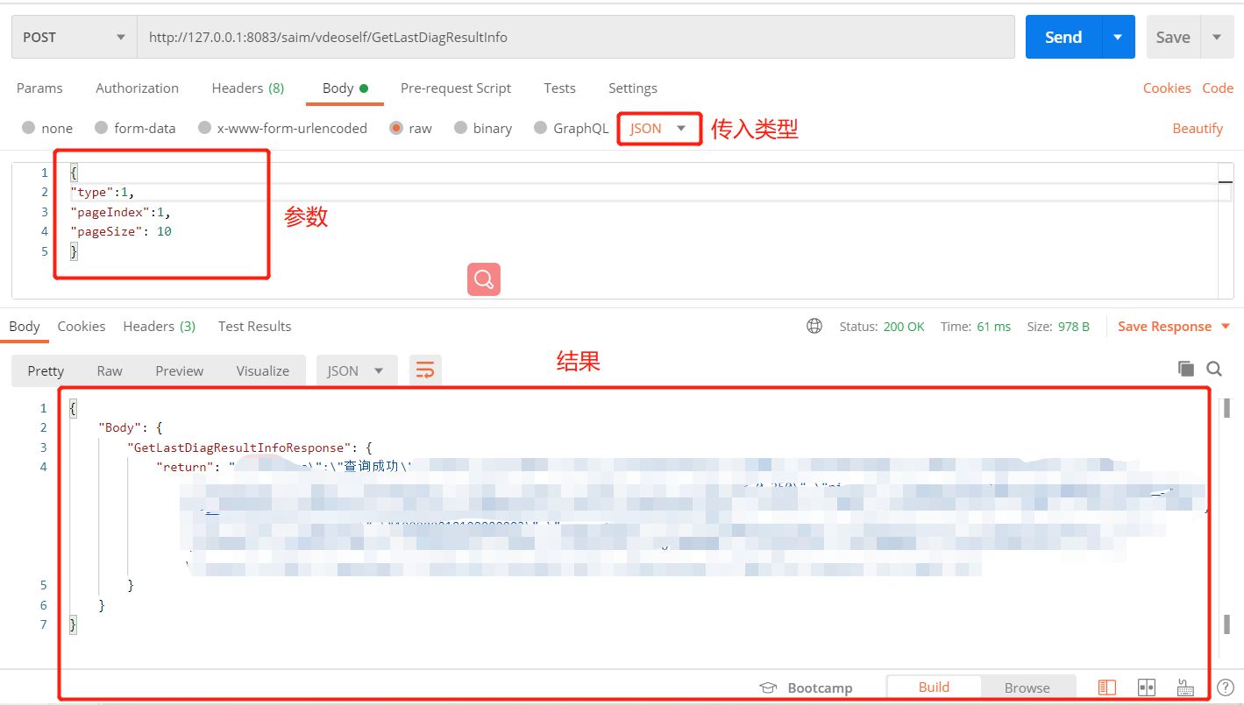Switch response view to Visualize

pos(263,370)
